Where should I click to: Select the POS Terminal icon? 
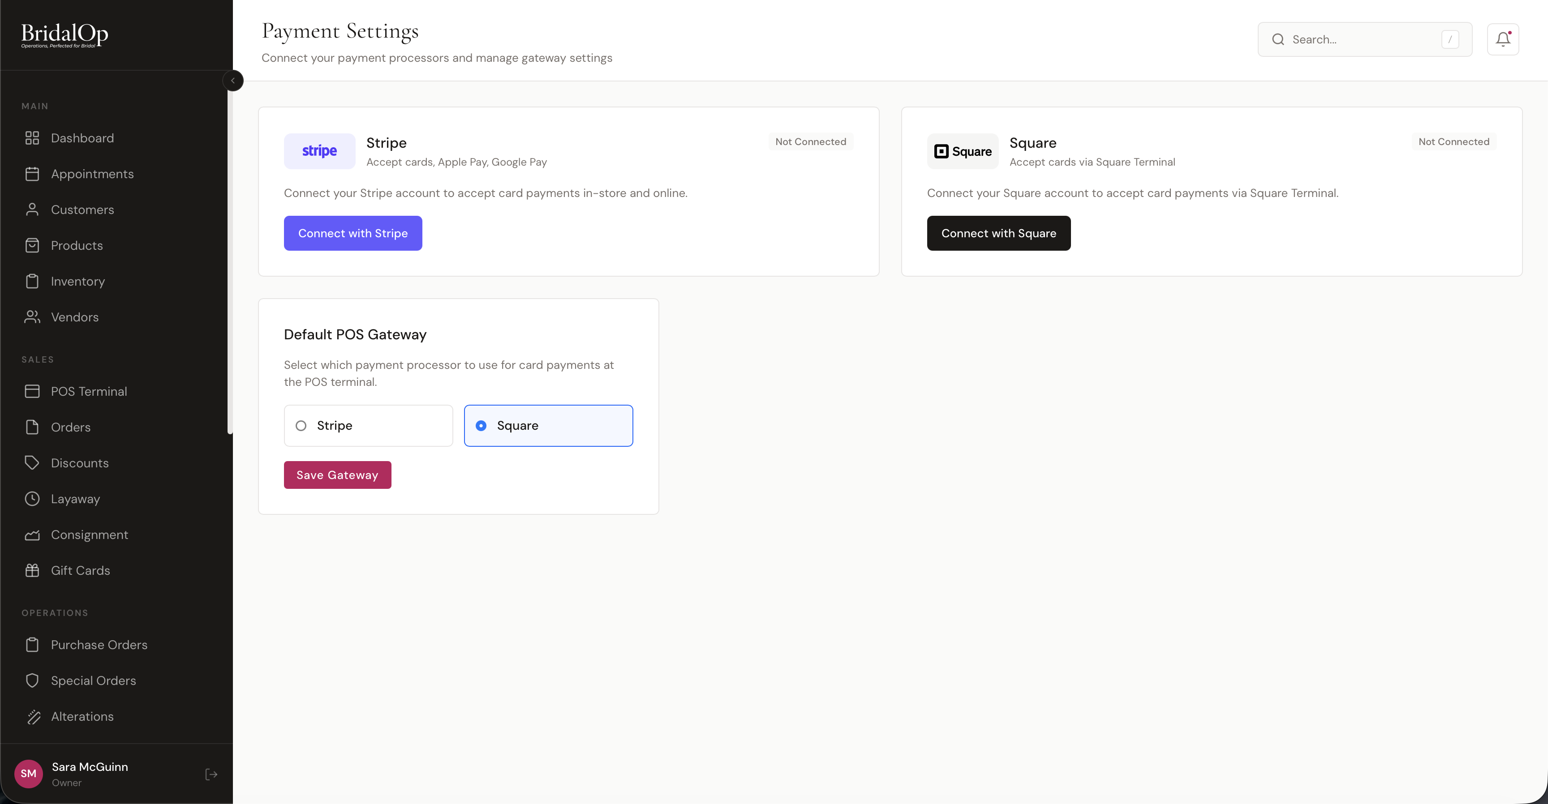33,391
